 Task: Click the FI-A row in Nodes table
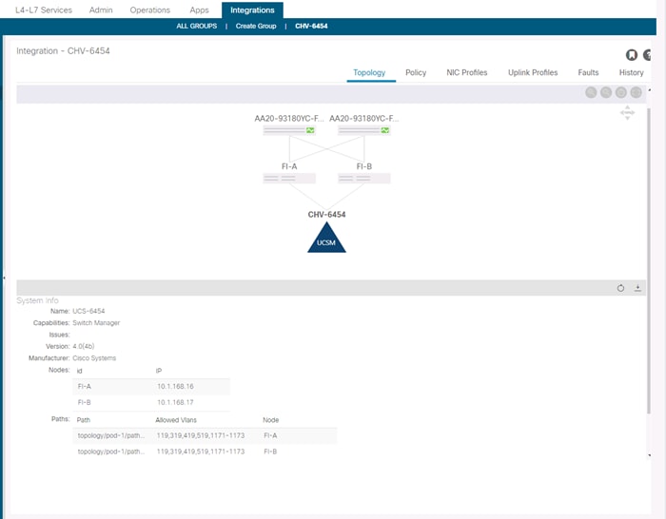(x=151, y=387)
